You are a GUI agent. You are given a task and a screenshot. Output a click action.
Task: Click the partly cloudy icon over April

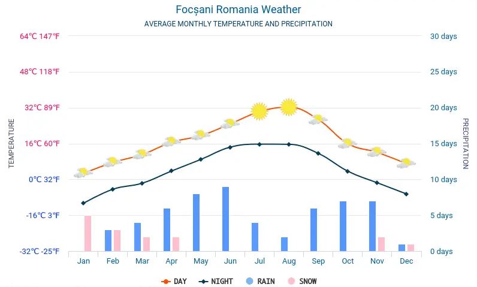pos(171,141)
